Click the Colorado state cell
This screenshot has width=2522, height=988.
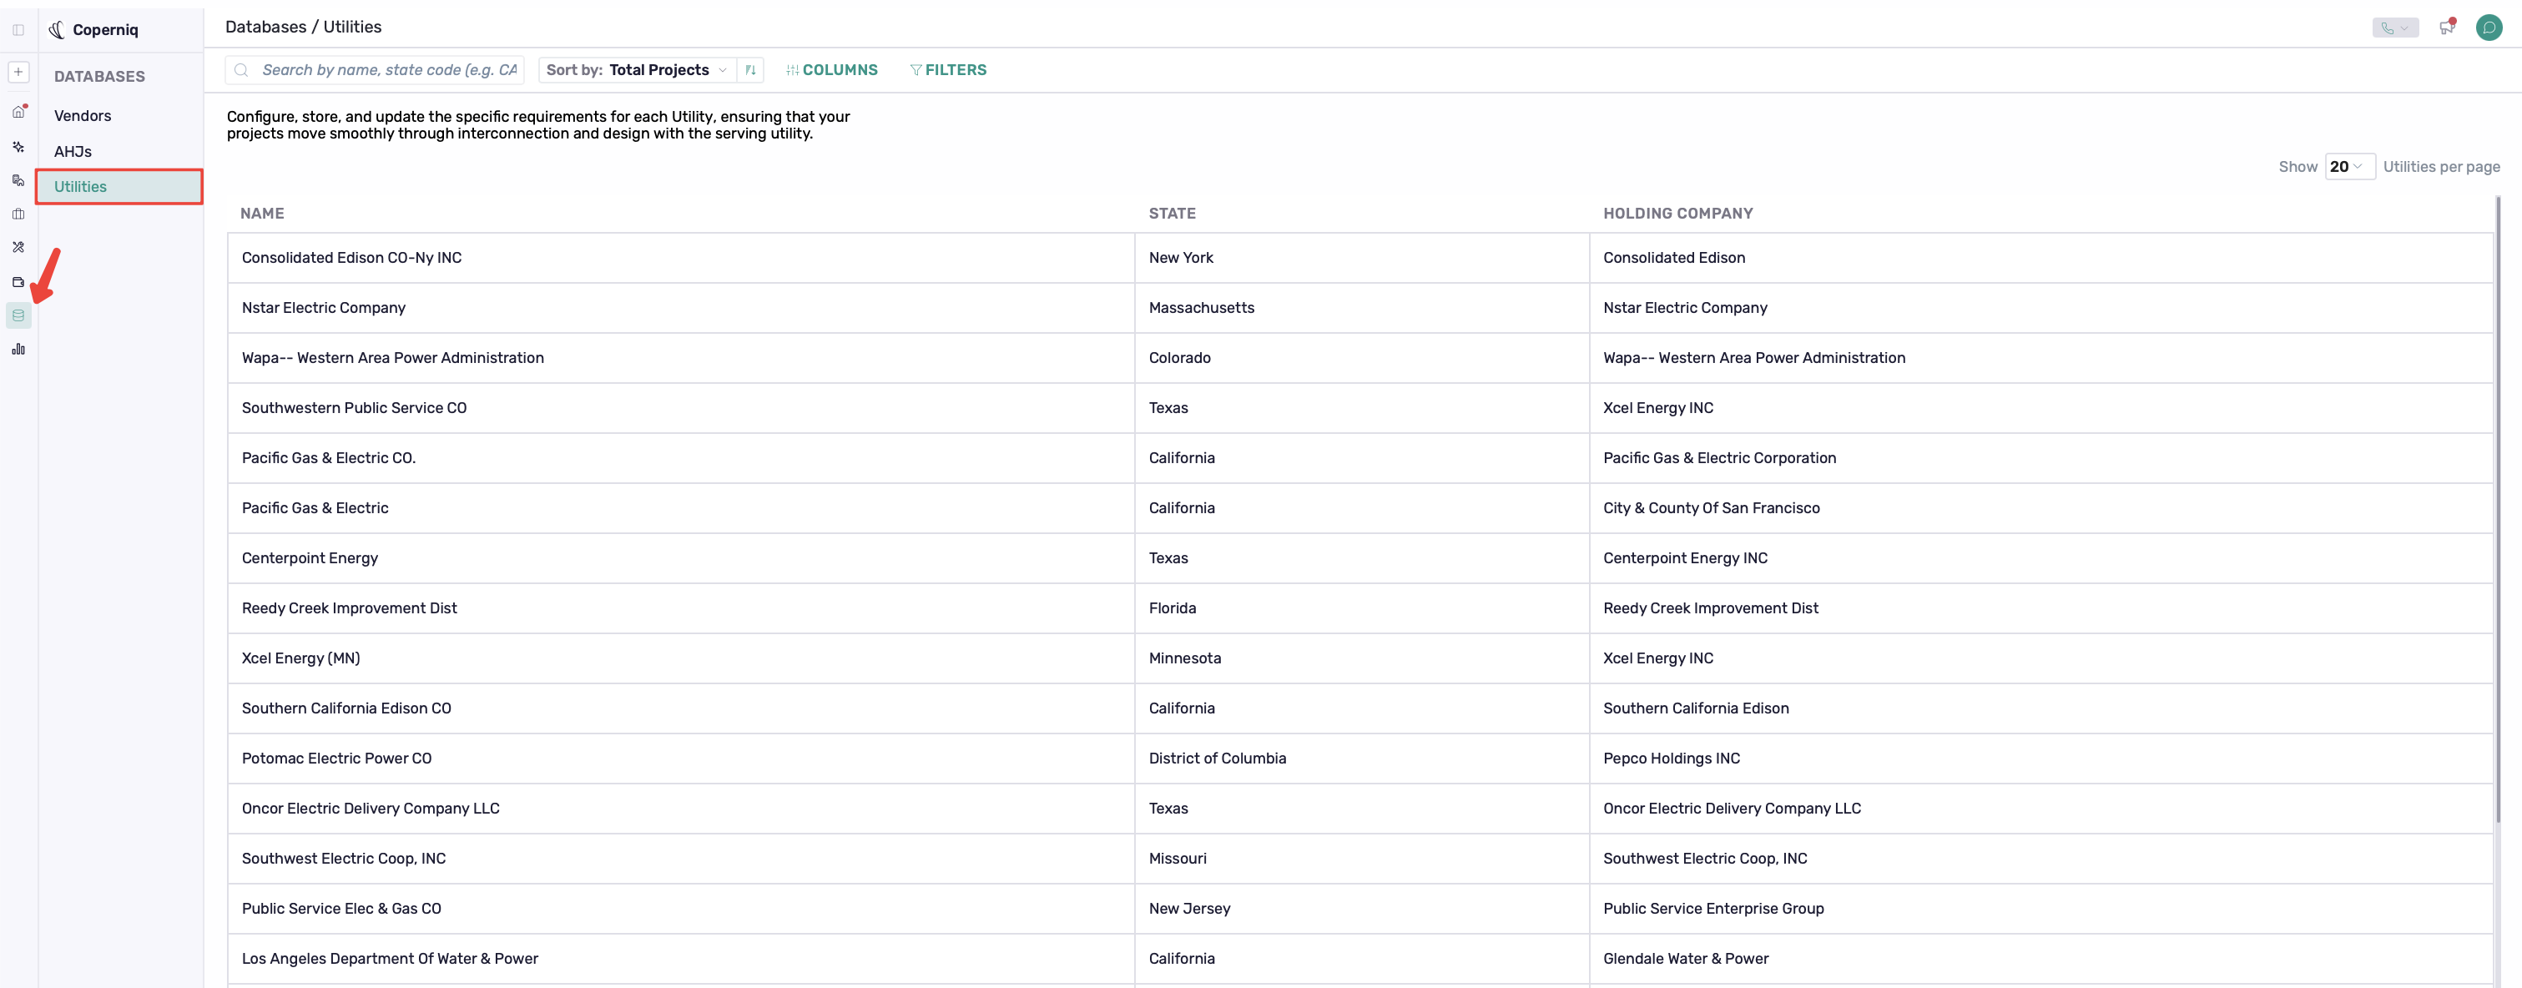tap(1362, 358)
